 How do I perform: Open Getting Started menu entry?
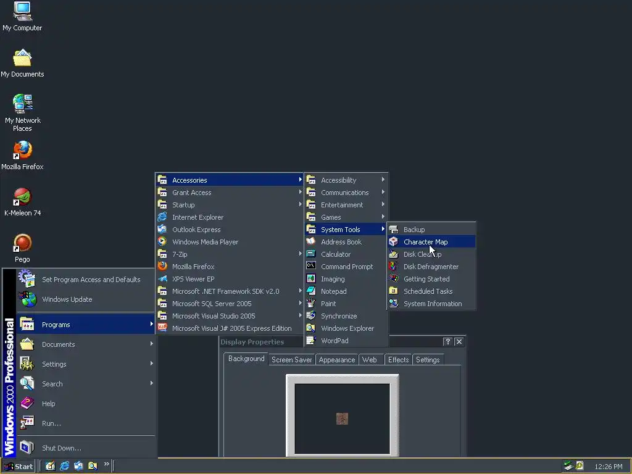point(431,279)
